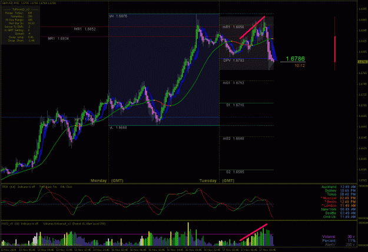Select the Monday (GMT) day label

click(x=107, y=180)
